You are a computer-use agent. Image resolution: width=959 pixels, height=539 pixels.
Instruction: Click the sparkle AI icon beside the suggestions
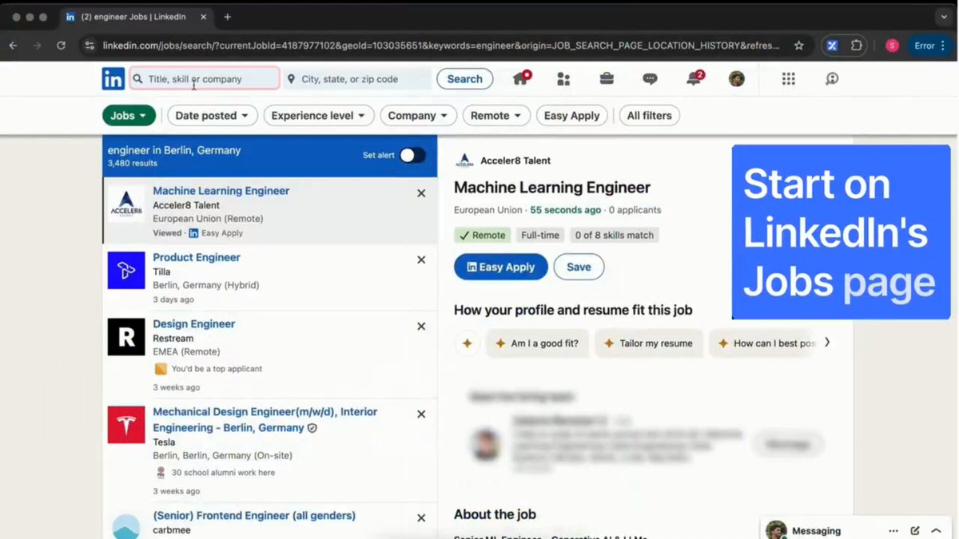(x=468, y=343)
